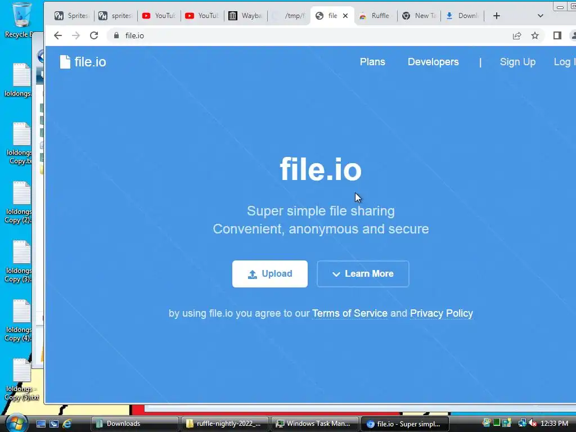
Task: Click the muted volume tray icon
Action: click(x=533, y=423)
